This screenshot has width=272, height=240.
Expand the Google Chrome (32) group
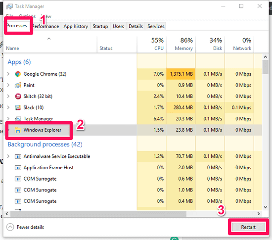click(8, 74)
